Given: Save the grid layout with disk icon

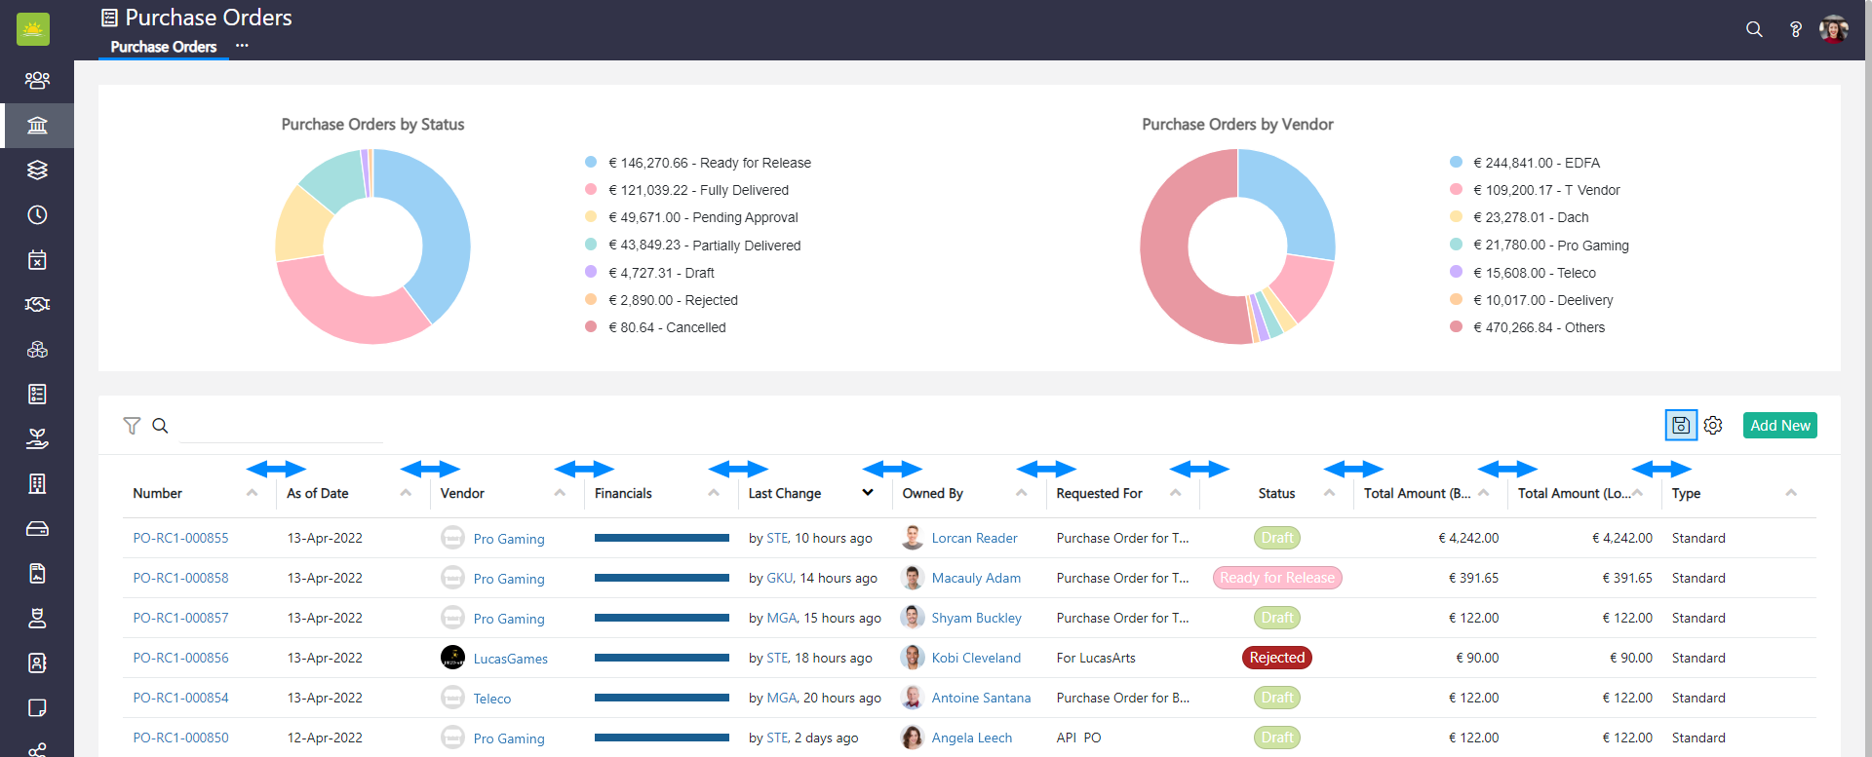Looking at the screenshot, I should click(x=1680, y=426).
